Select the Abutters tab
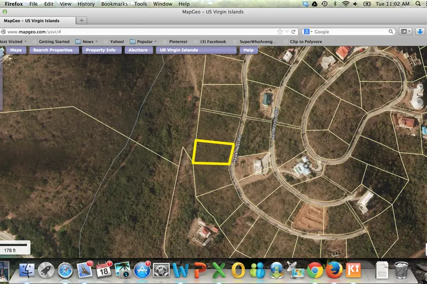Image resolution: width=427 pixels, height=284 pixels. tap(139, 50)
